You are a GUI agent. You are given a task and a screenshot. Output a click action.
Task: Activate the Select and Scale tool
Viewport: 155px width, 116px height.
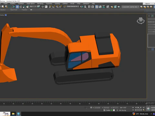(x=24, y=7)
